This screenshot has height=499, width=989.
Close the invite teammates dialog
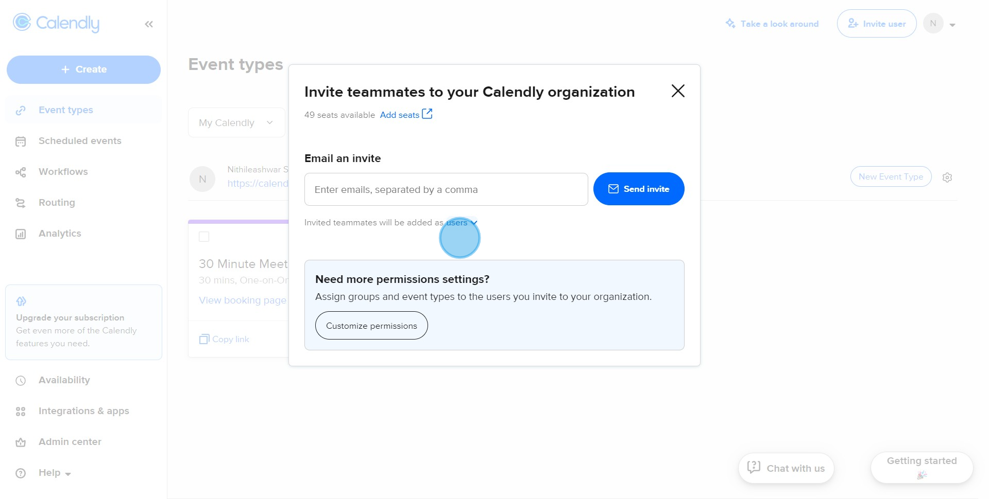[x=678, y=91]
